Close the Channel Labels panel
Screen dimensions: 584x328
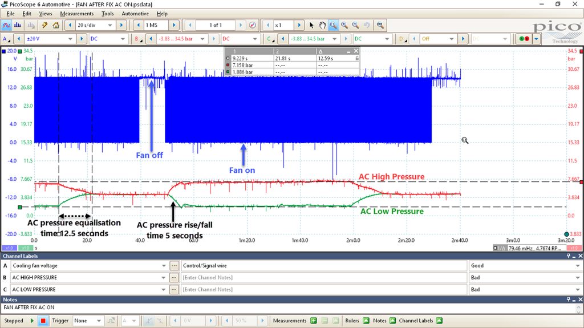click(580, 256)
